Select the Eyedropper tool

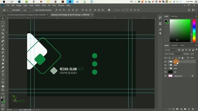tap(3, 37)
